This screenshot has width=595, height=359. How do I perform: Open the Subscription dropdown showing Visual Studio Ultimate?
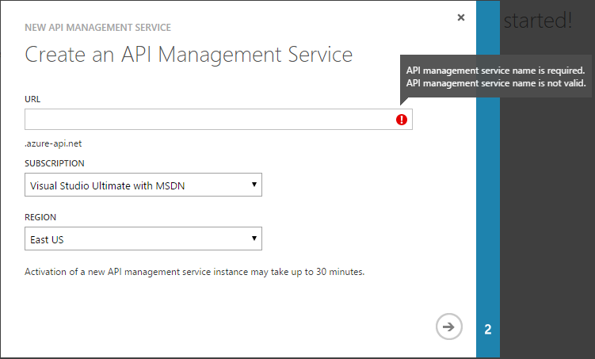(143, 185)
